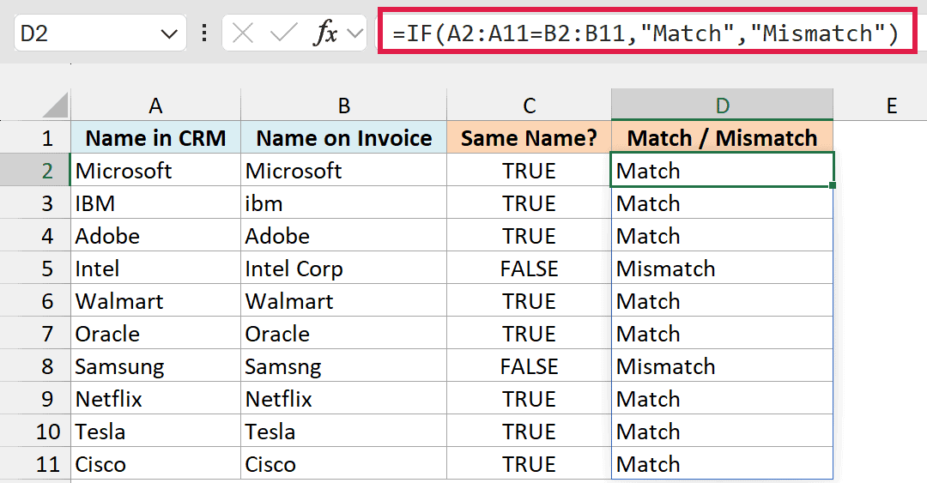Select row 6 header
927x483 pixels.
pos(35,300)
